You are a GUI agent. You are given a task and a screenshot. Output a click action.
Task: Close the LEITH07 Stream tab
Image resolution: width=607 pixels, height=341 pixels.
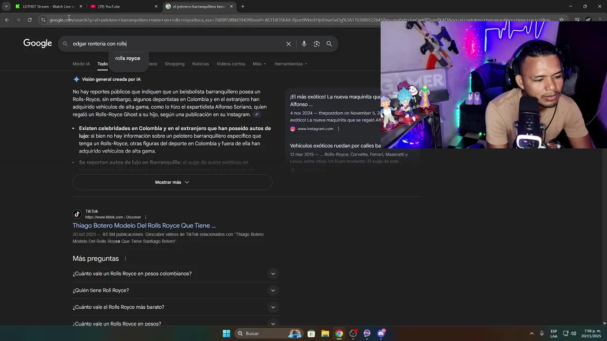click(x=81, y=7)
